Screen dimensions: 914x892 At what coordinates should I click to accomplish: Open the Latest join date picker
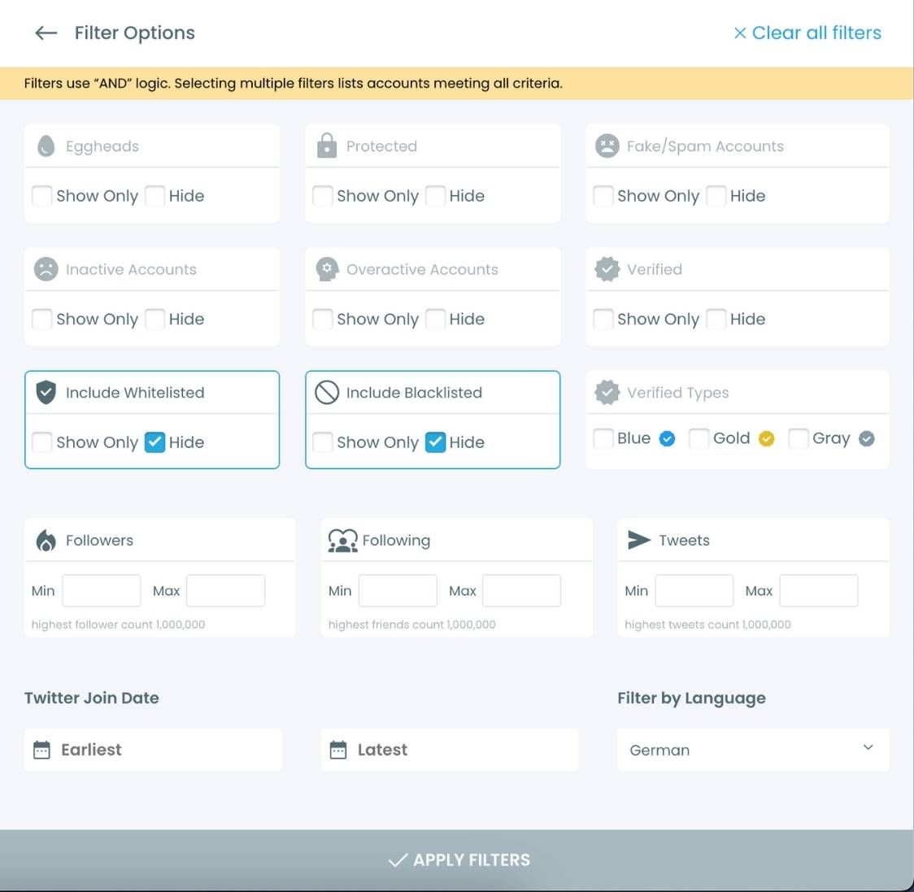point(449,749)
